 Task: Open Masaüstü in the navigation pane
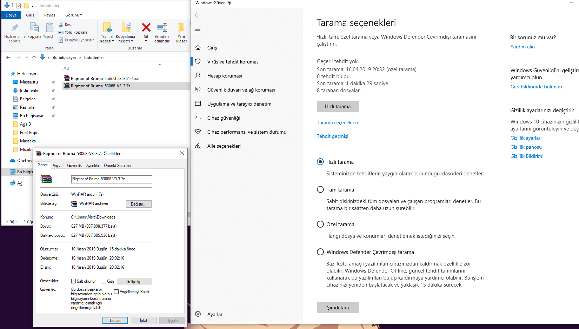(x=29, y=82)
